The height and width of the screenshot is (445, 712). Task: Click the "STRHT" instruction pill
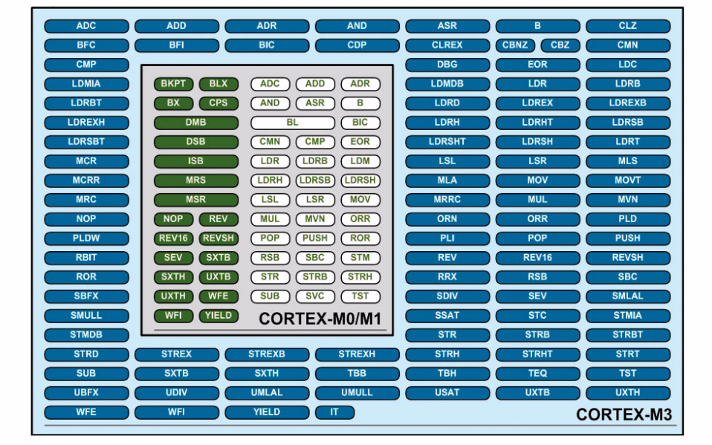point(537,354)
